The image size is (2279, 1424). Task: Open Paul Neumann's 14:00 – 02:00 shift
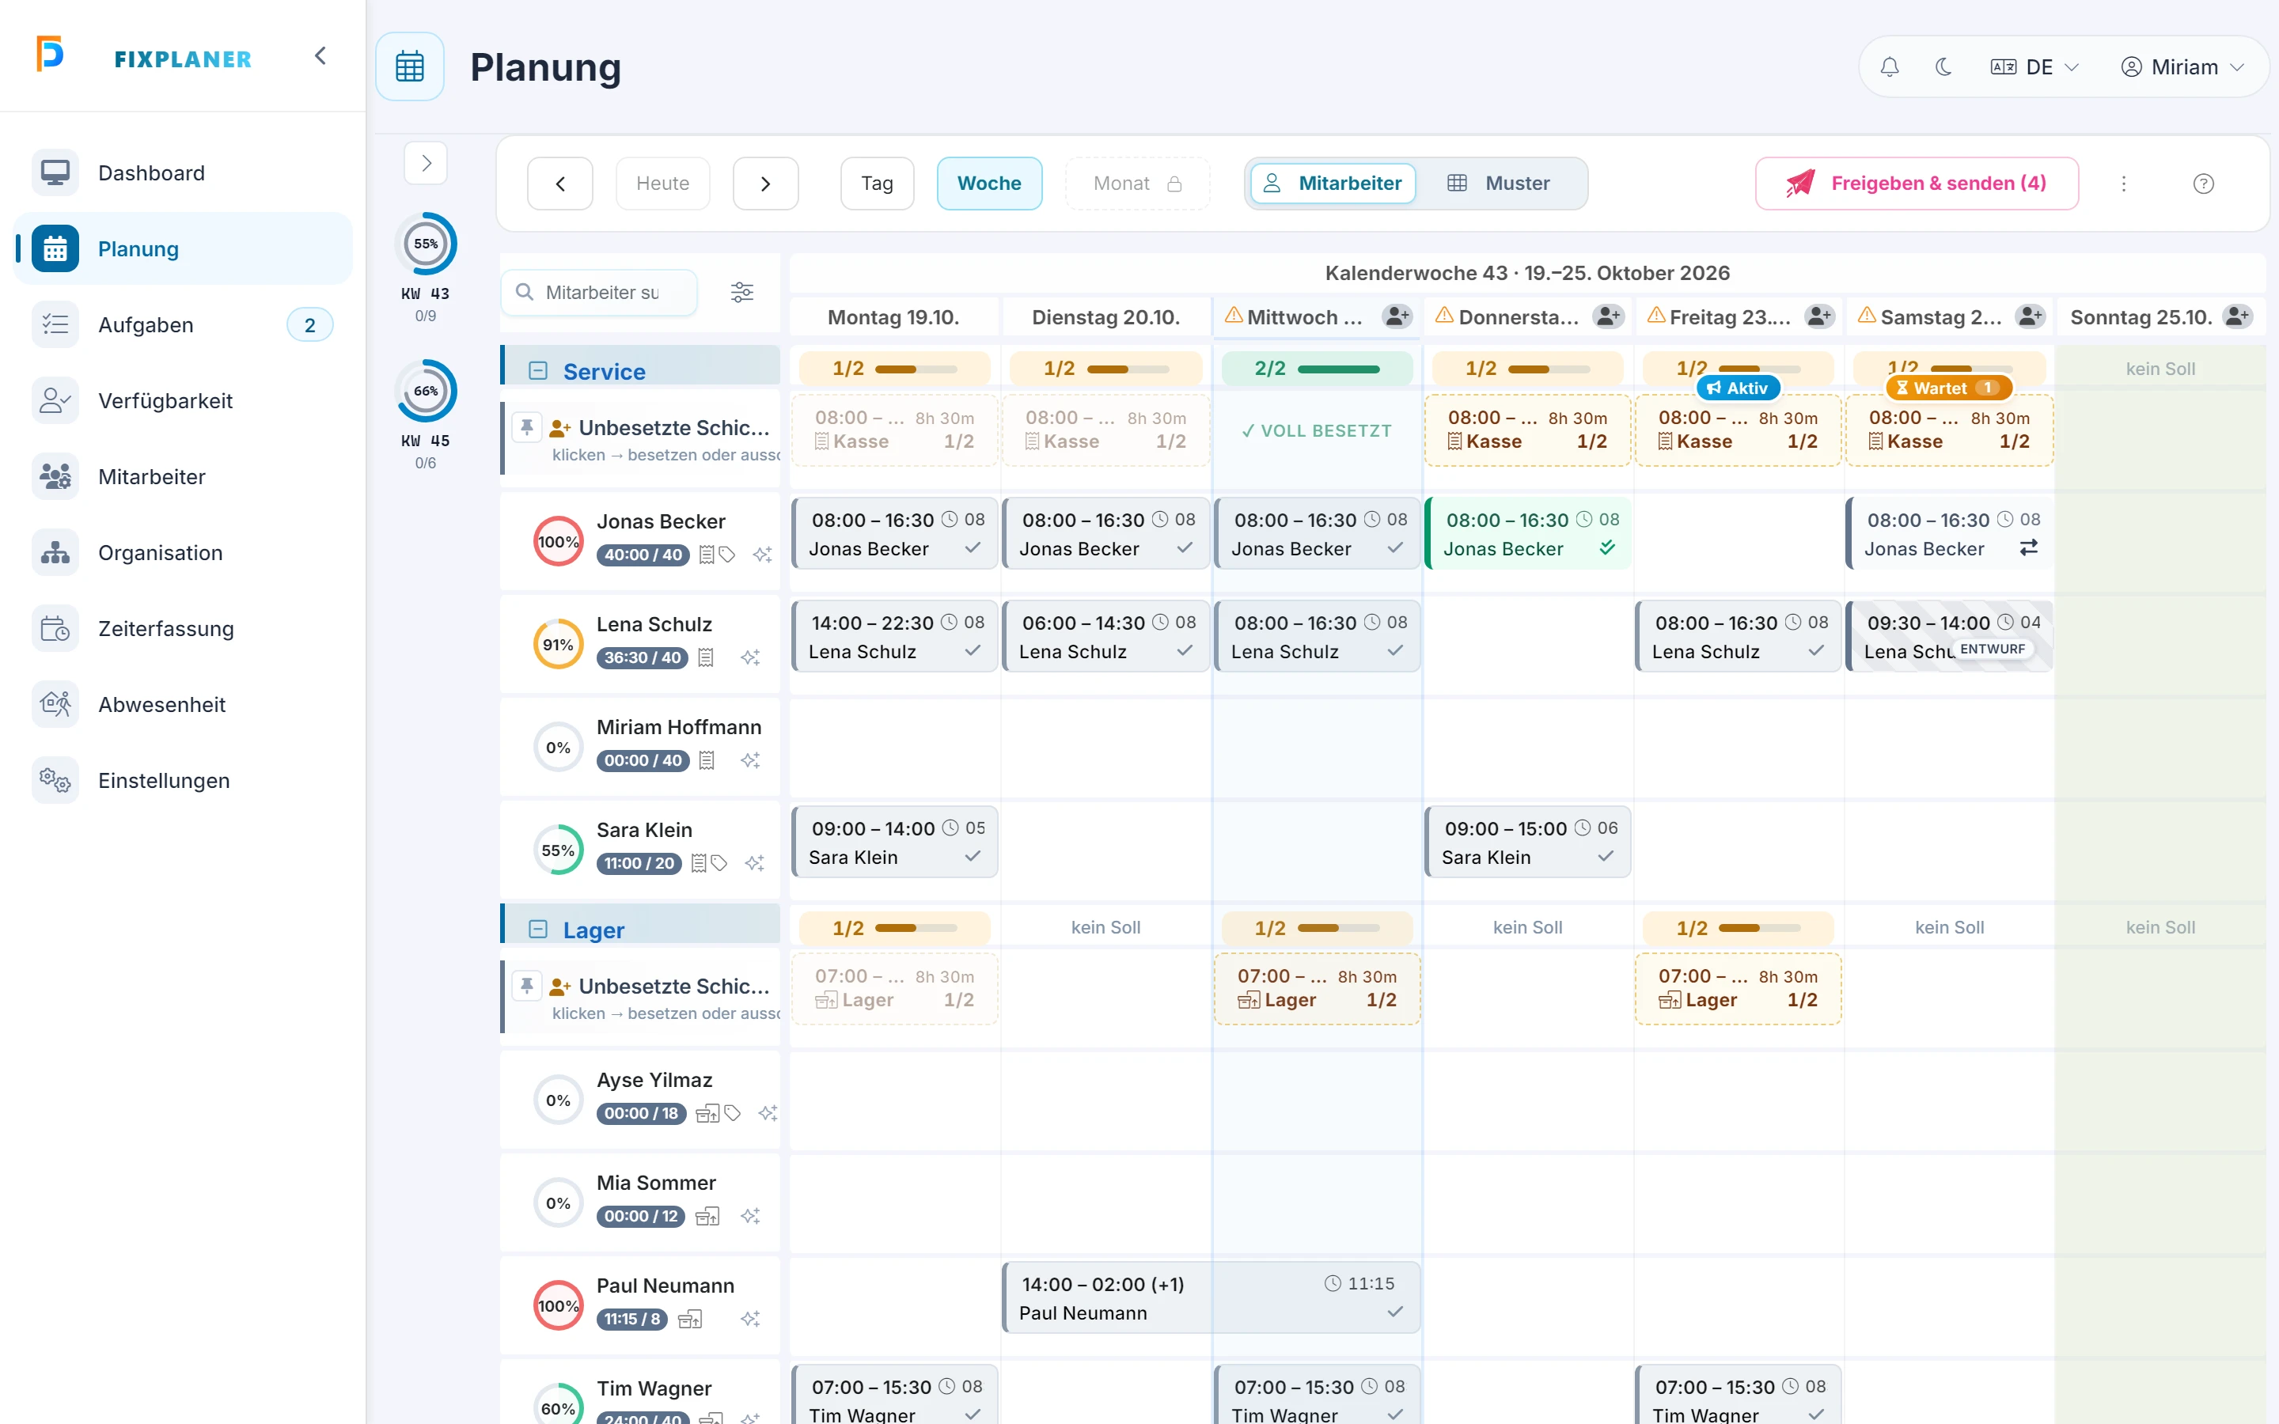point(1210,1297)
